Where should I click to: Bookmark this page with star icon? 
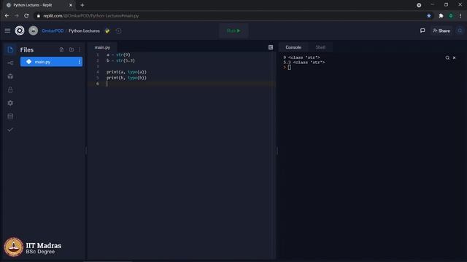[429, 16]
